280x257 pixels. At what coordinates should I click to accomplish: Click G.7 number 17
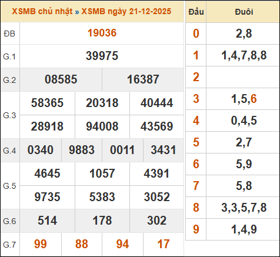coord(164,244)
